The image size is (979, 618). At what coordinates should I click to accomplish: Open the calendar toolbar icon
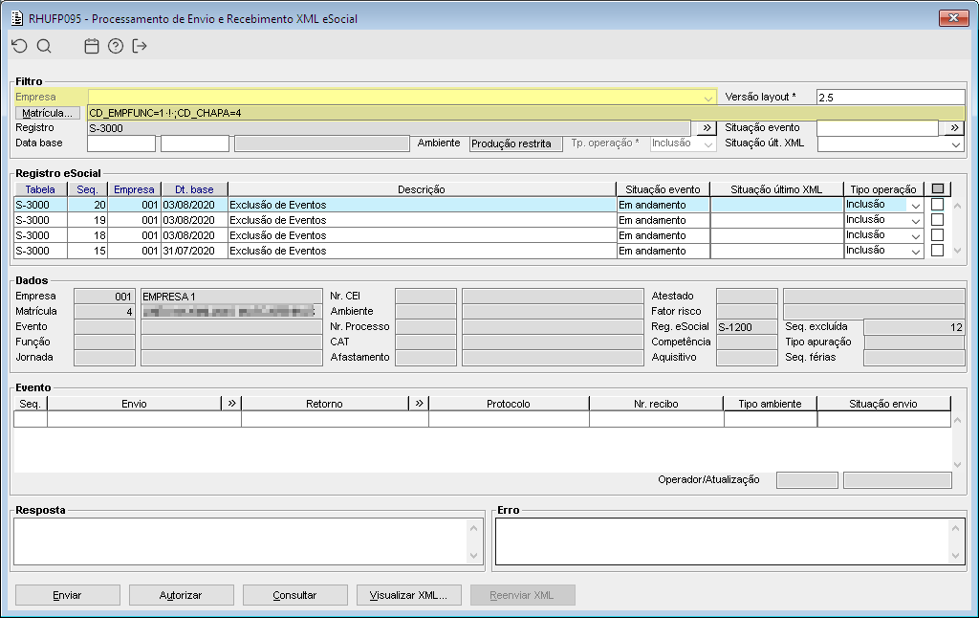point(92,46)
